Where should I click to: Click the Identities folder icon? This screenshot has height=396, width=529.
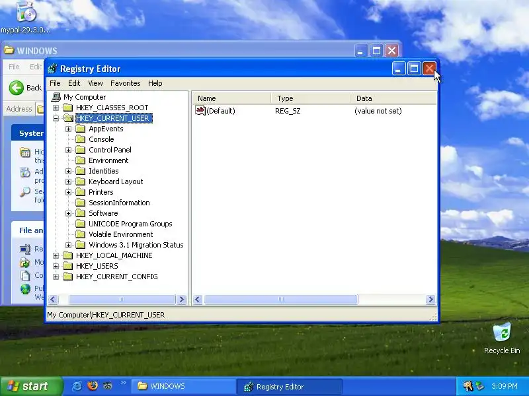point(80,171)
